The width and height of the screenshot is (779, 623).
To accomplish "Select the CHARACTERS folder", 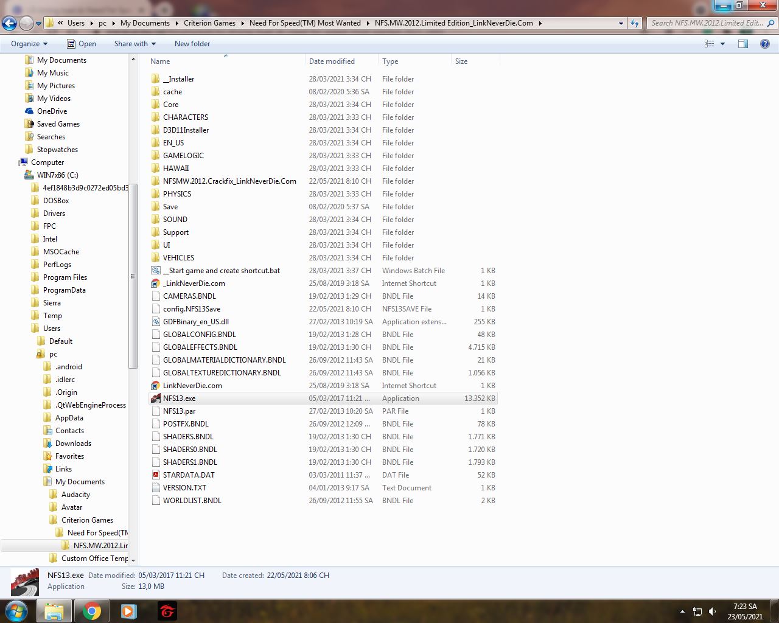I will (x=186, y=117).
